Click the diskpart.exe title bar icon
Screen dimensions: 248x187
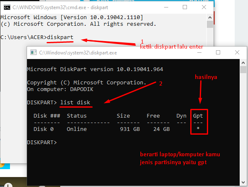point(33,52)
